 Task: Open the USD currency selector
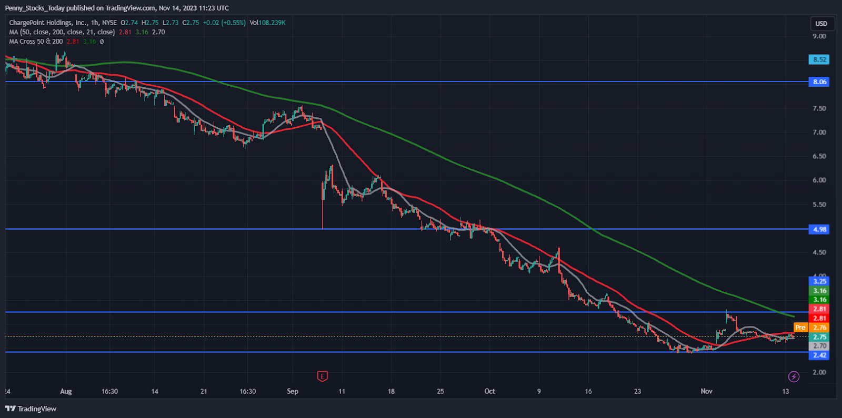click(x=821, y=24)
